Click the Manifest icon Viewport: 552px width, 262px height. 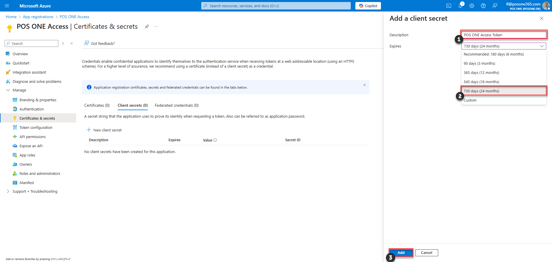[15, 183]
